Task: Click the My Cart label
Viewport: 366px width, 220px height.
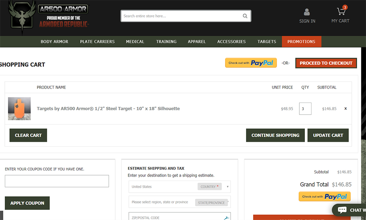Action: tap(340, 21)
